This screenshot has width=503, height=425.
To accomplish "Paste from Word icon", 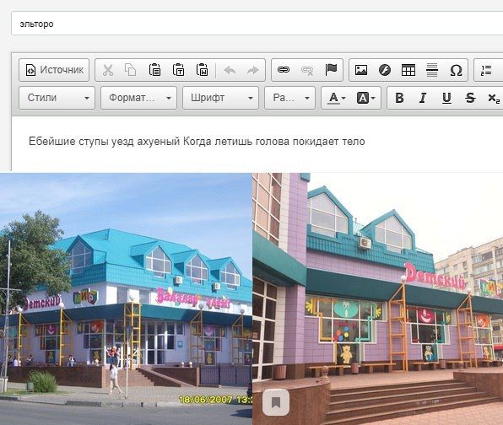I will point(202,70).
